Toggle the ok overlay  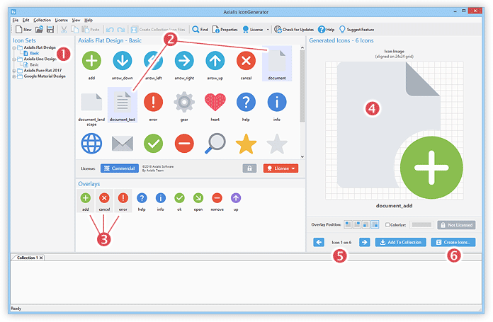(x=179, y=201)
